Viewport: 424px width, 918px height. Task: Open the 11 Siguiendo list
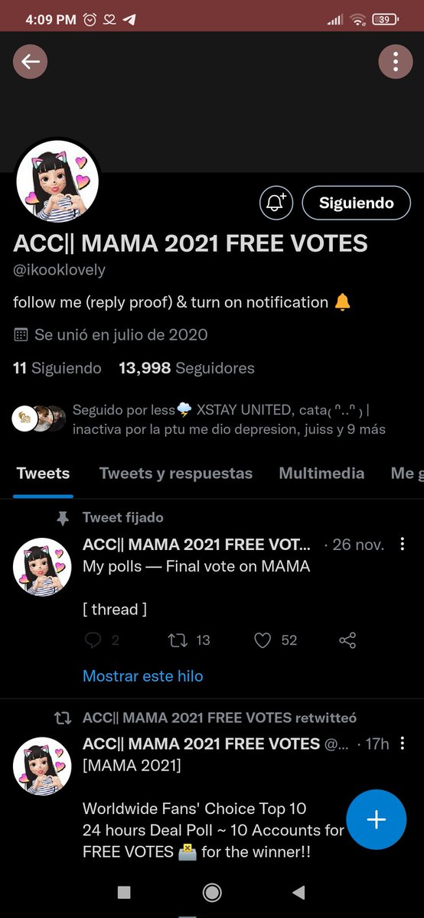(57, 368)
